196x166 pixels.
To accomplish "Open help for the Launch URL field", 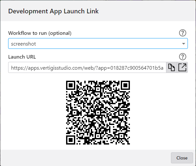I will [183, 57].
